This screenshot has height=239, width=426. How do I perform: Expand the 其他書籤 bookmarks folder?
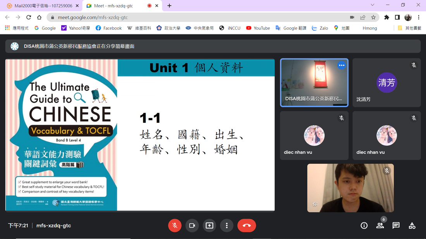[x=409, y=28]
